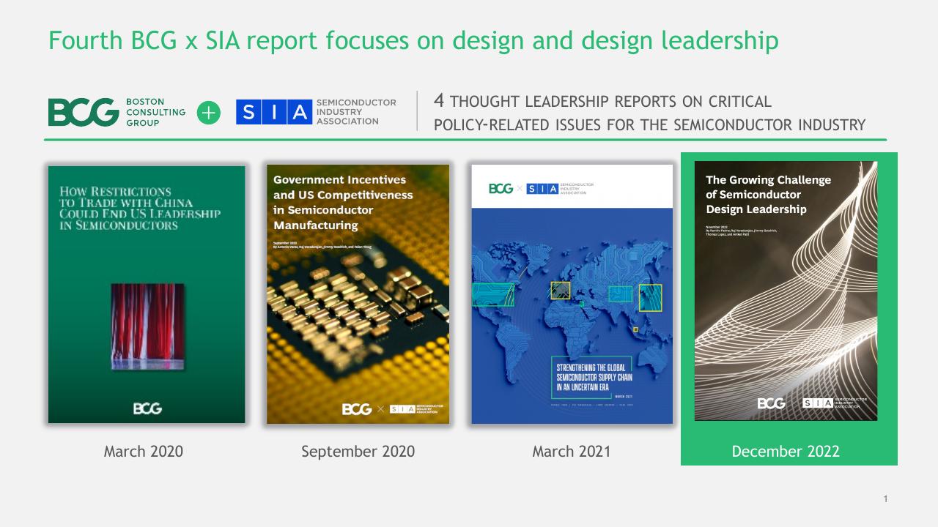The height and width of the screenshot is (527, 938).
Task: Click the "March 2021" date label
Action: point(572,451)
